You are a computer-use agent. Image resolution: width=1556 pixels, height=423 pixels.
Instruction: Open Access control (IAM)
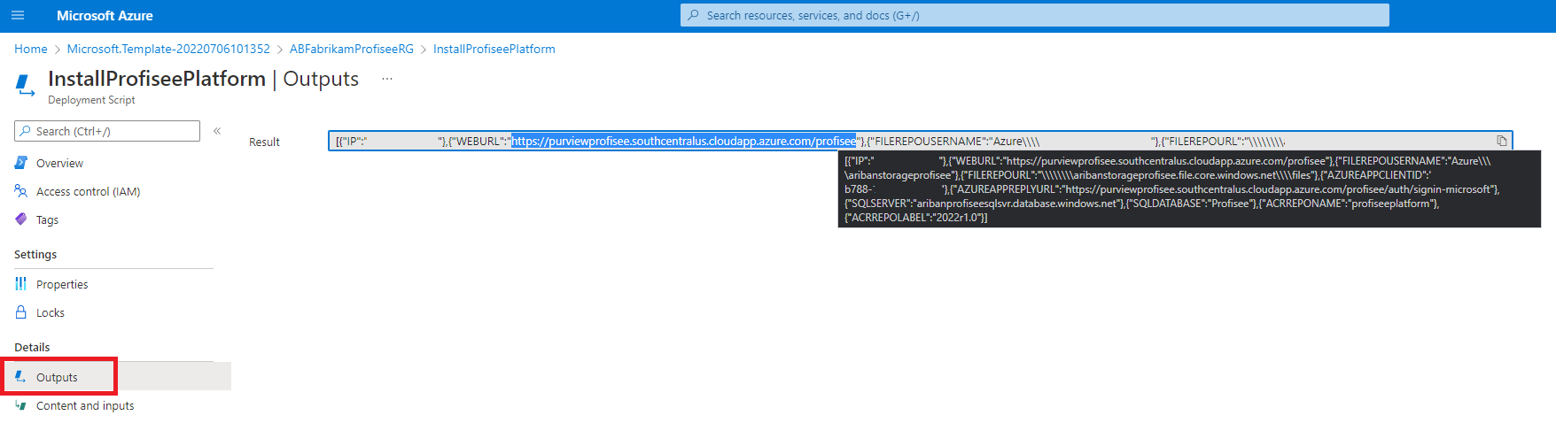(88, 191)
